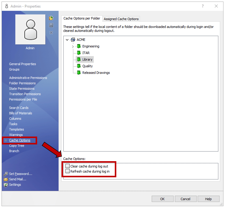Viewport: 225px width, 208px height.
Task: Open the Groups page
Action: (14, 69)
